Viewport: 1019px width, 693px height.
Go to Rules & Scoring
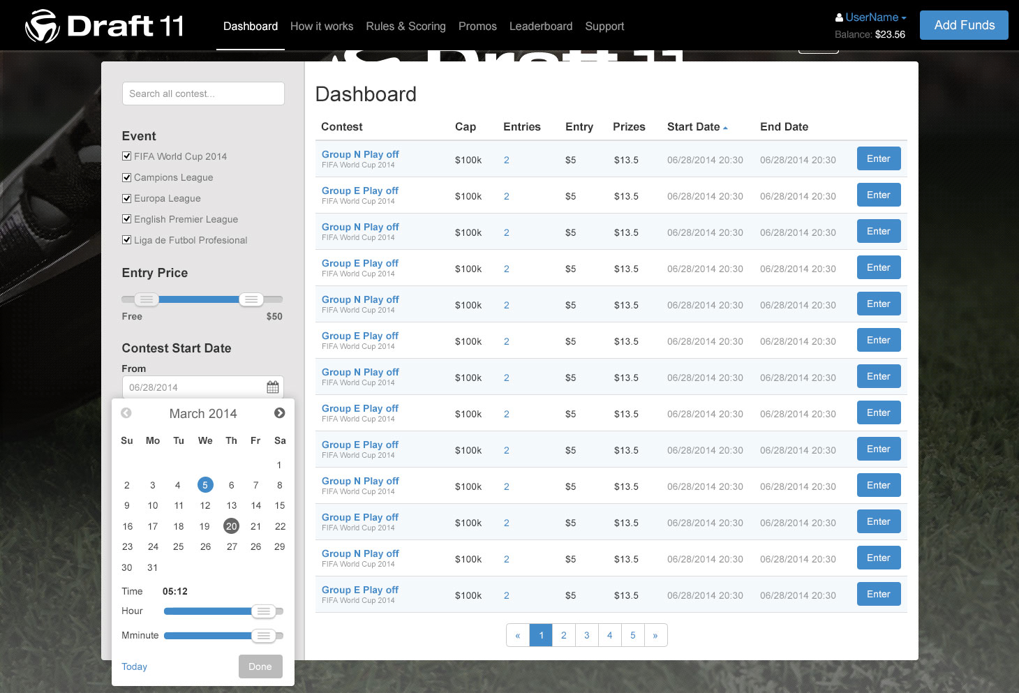point(406,27)
